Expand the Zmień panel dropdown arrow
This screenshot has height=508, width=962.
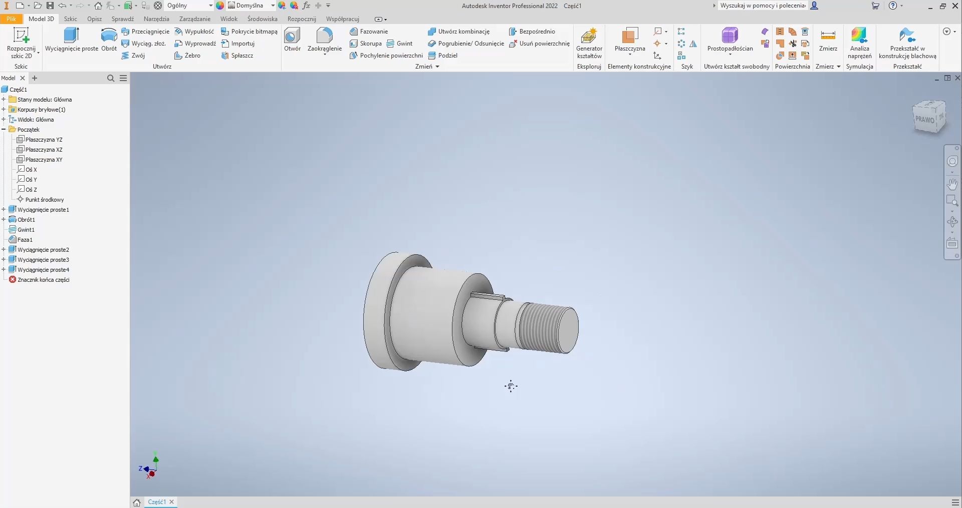point(437,67)
